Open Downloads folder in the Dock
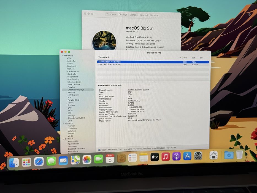The height and width of the screenshot is (193, 257). pyautogui.click(x=229, y=155)
